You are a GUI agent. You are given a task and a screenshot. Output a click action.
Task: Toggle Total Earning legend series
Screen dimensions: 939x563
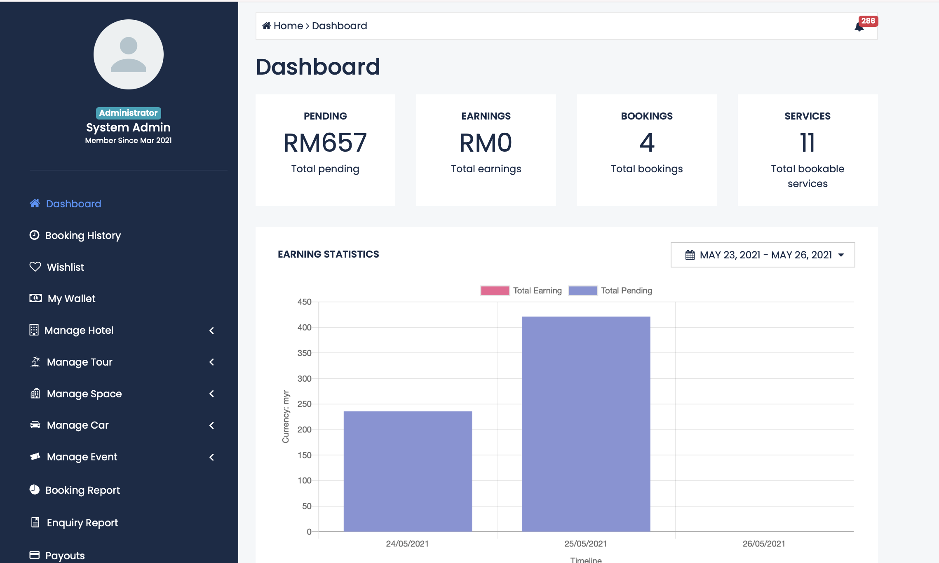tap(521, 291)
